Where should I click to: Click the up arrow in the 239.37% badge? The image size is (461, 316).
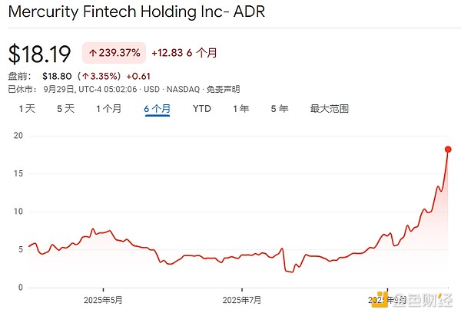(94, 53)
